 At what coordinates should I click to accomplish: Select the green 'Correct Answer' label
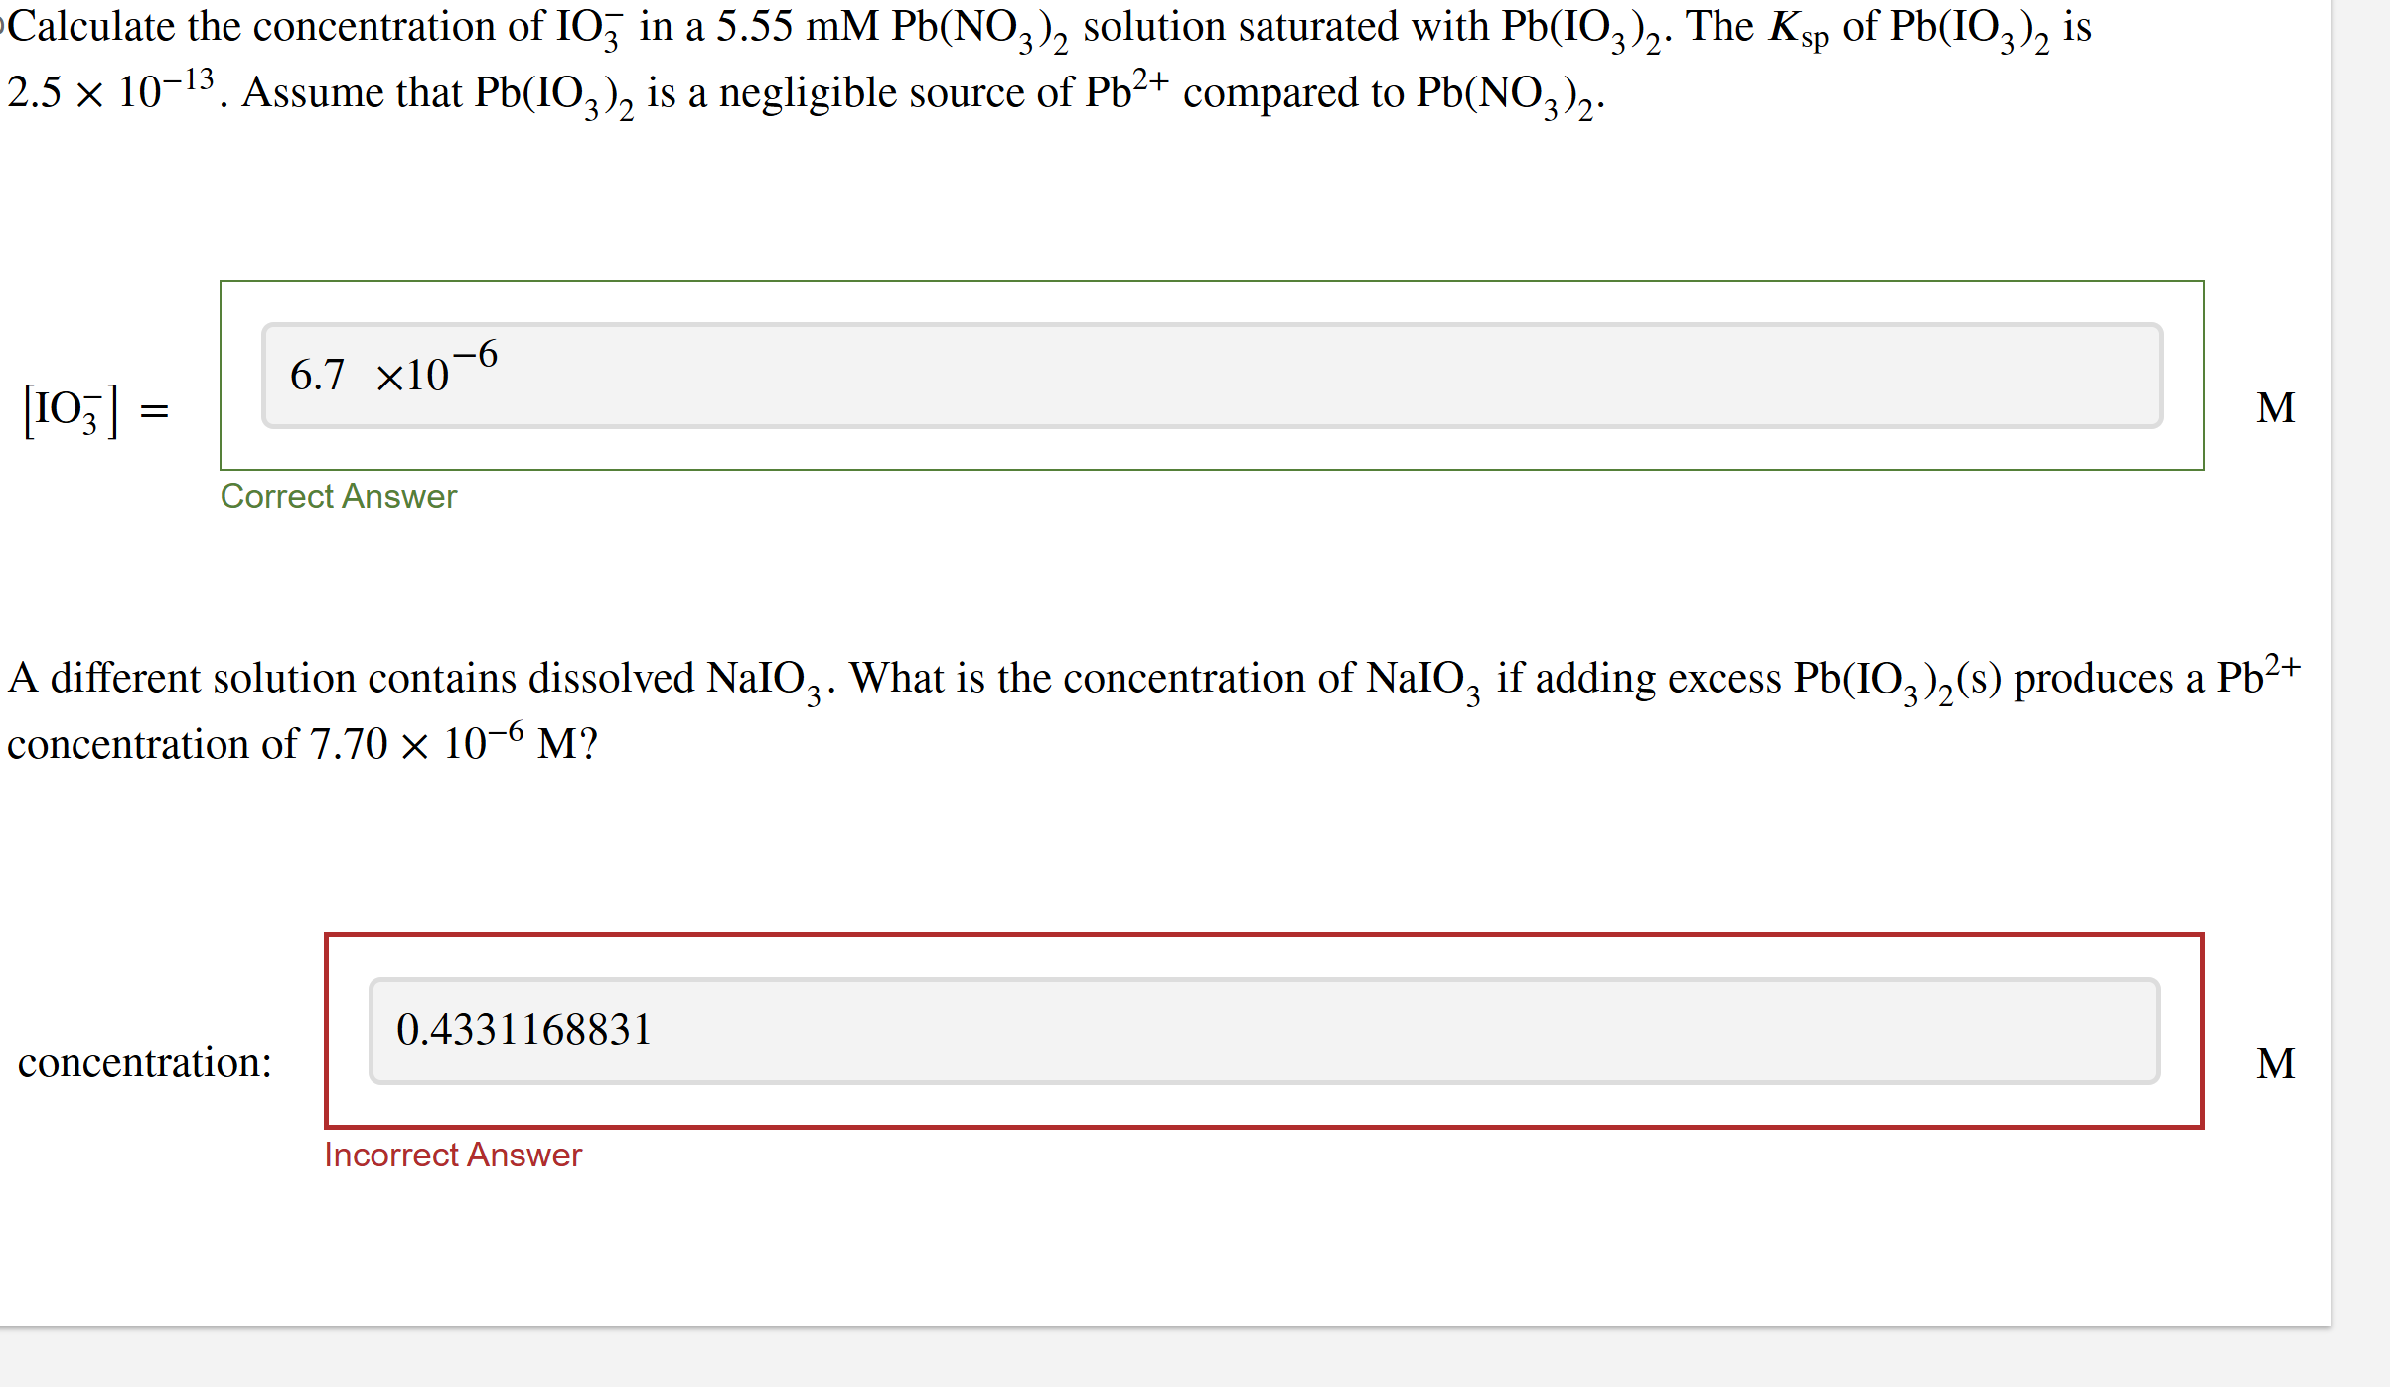[x=338, y=497]
